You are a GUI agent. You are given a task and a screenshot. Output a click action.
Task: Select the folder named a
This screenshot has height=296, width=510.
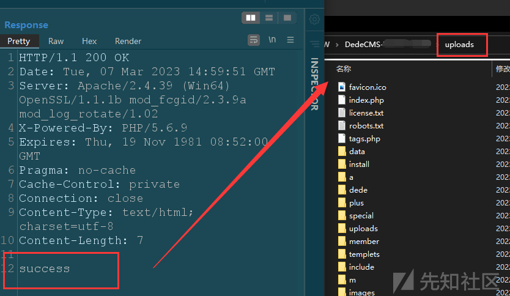tap(351, 177)
